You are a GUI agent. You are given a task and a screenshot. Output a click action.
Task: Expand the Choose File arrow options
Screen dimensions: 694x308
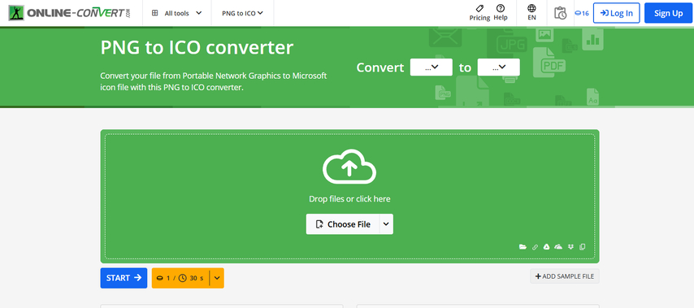click(x=386, y=224)
